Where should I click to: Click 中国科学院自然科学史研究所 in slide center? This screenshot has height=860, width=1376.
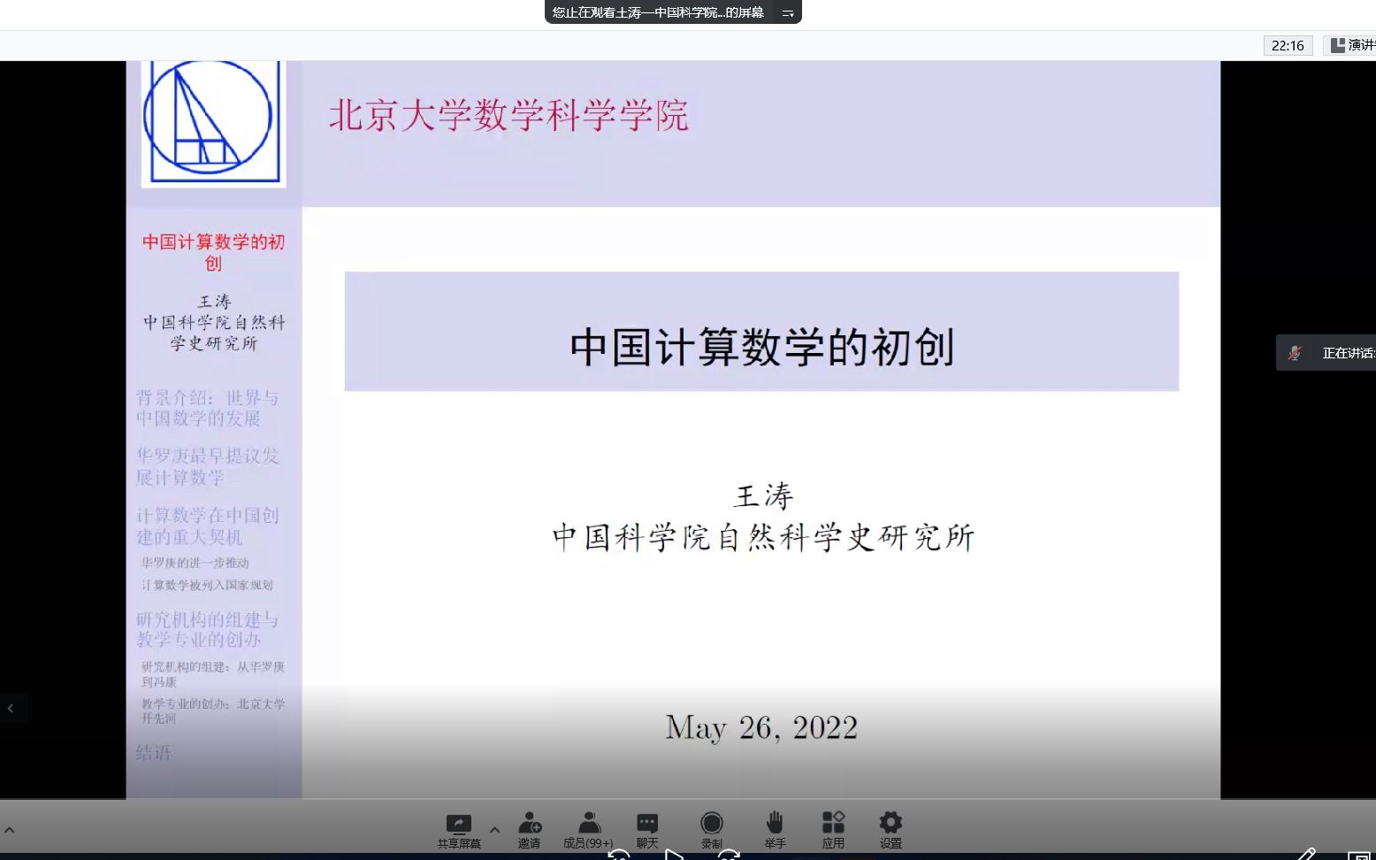763,537
